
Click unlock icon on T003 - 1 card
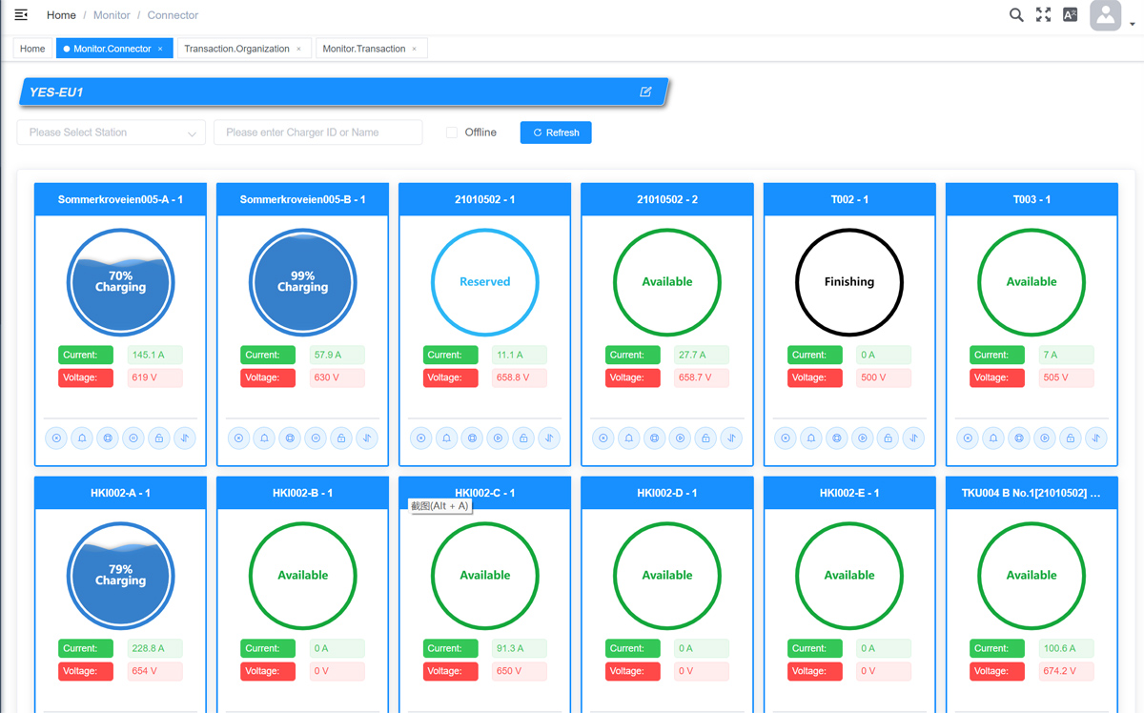(1071, 438)
